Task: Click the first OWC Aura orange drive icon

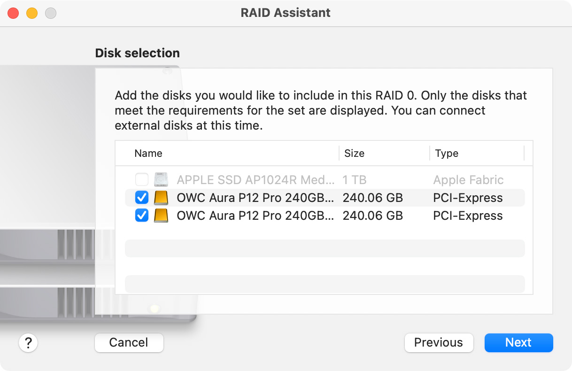Action: (161, 198)
